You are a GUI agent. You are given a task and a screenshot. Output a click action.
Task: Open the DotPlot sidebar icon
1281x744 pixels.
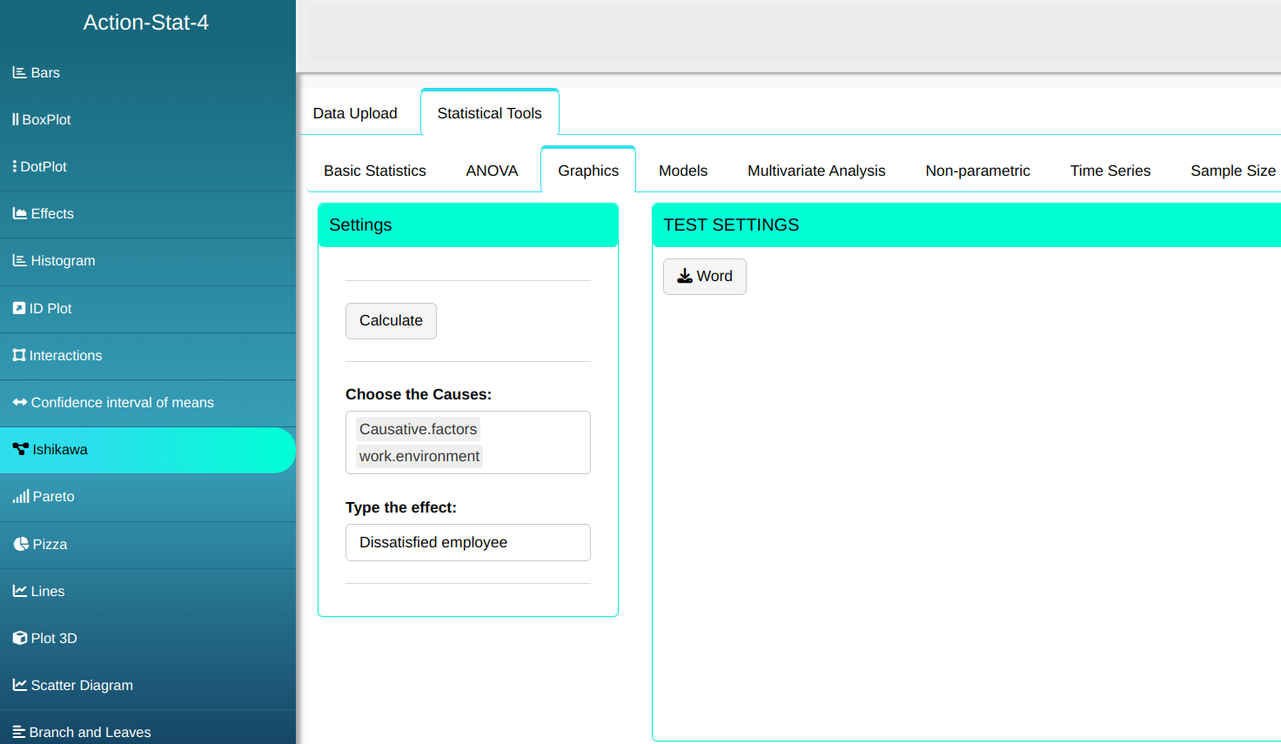(x=15, y=167)
